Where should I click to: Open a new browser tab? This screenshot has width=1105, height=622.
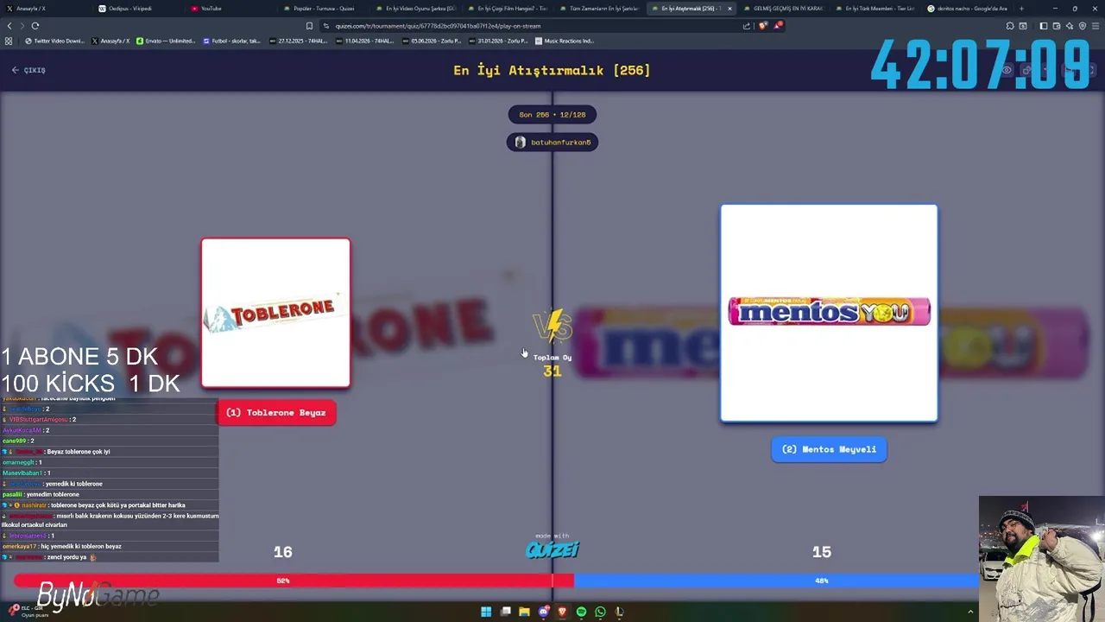(x=1021, y=9)
